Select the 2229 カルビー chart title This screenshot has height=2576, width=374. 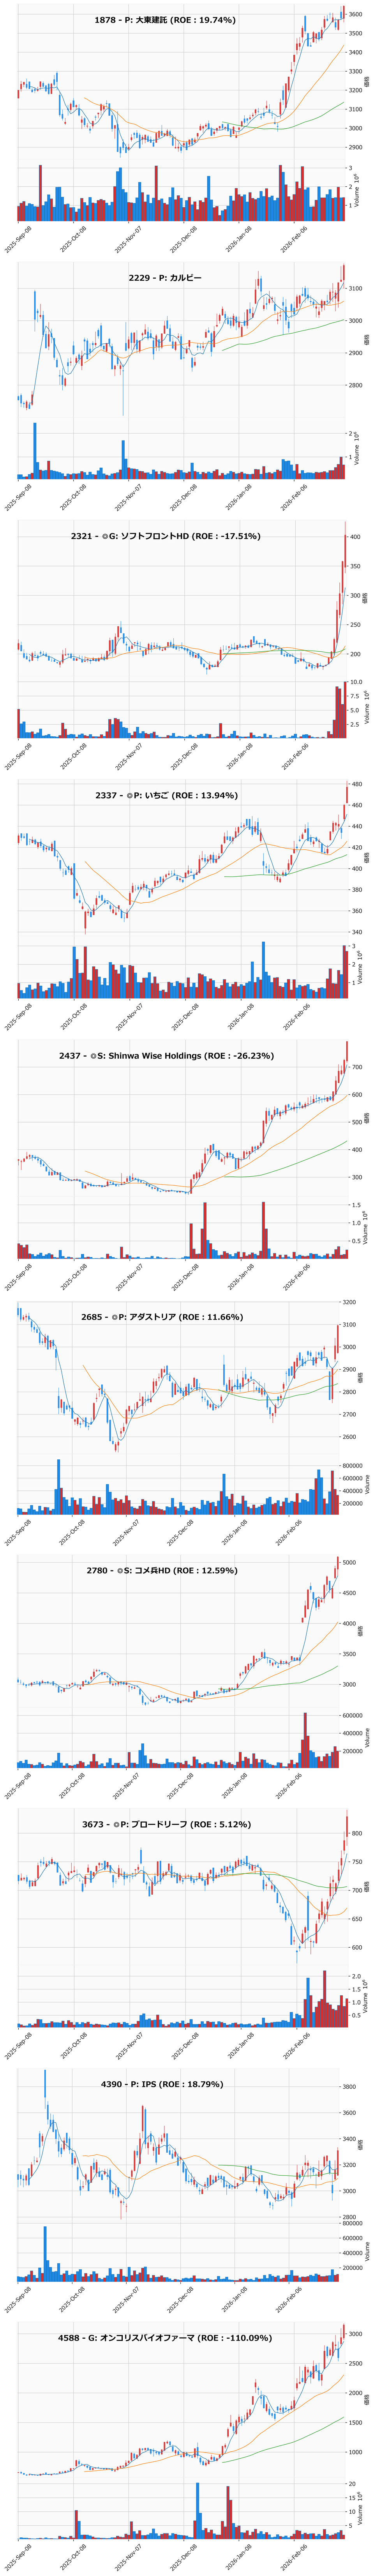click(x=165, y=278)
